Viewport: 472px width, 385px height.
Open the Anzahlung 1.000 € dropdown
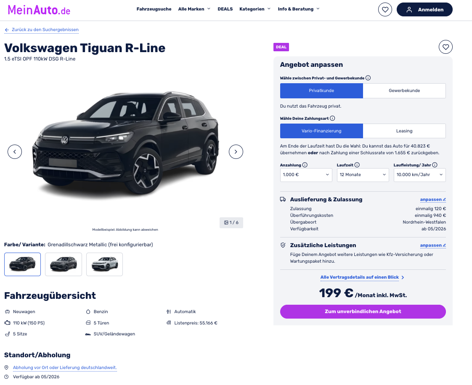pos(306,175)
